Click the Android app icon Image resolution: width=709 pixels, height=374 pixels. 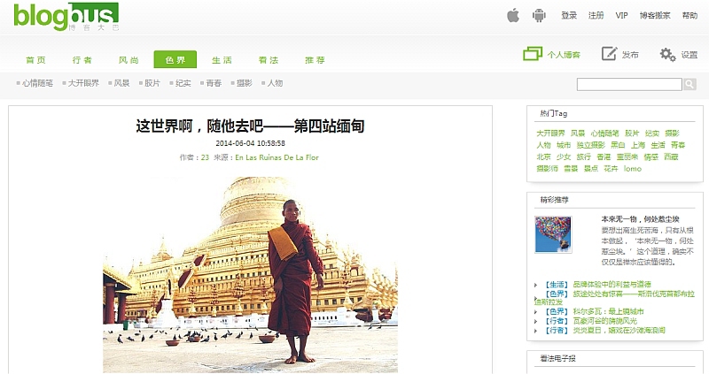(539, 15)
